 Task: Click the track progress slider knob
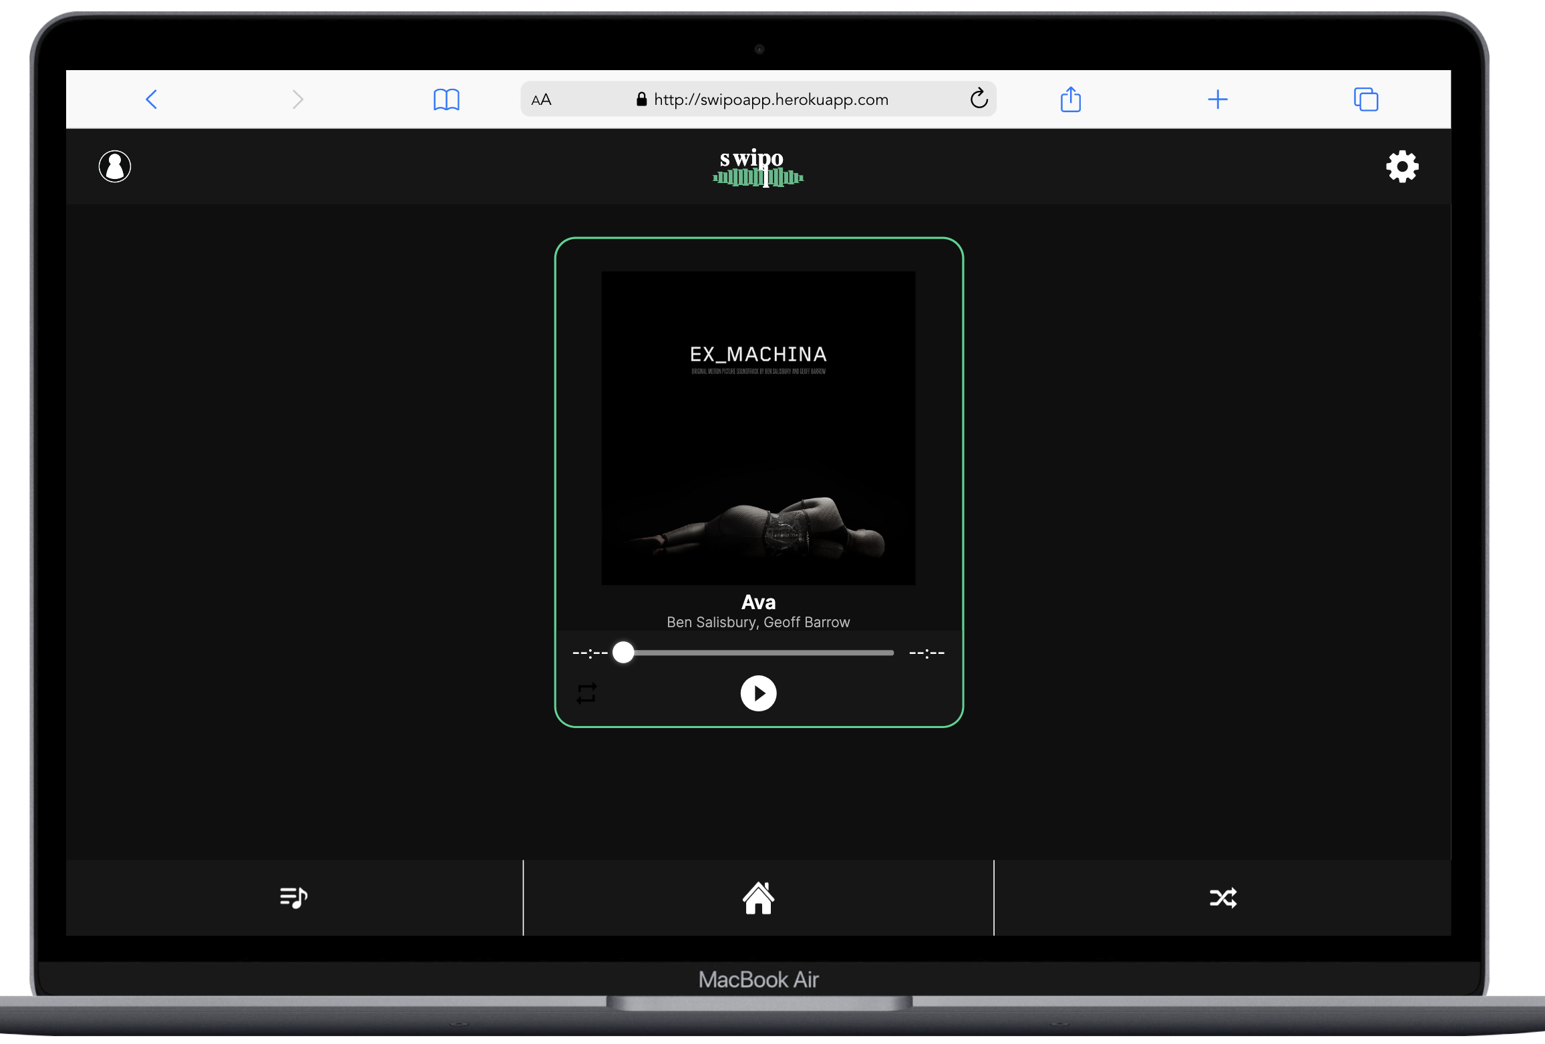pyautogui.click(x=623, y=653)
